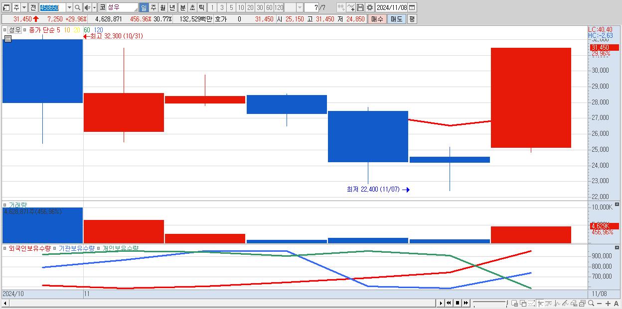Click the grid table icon under chart title
This screenshot has height=309, width=622.
[7, 38]
